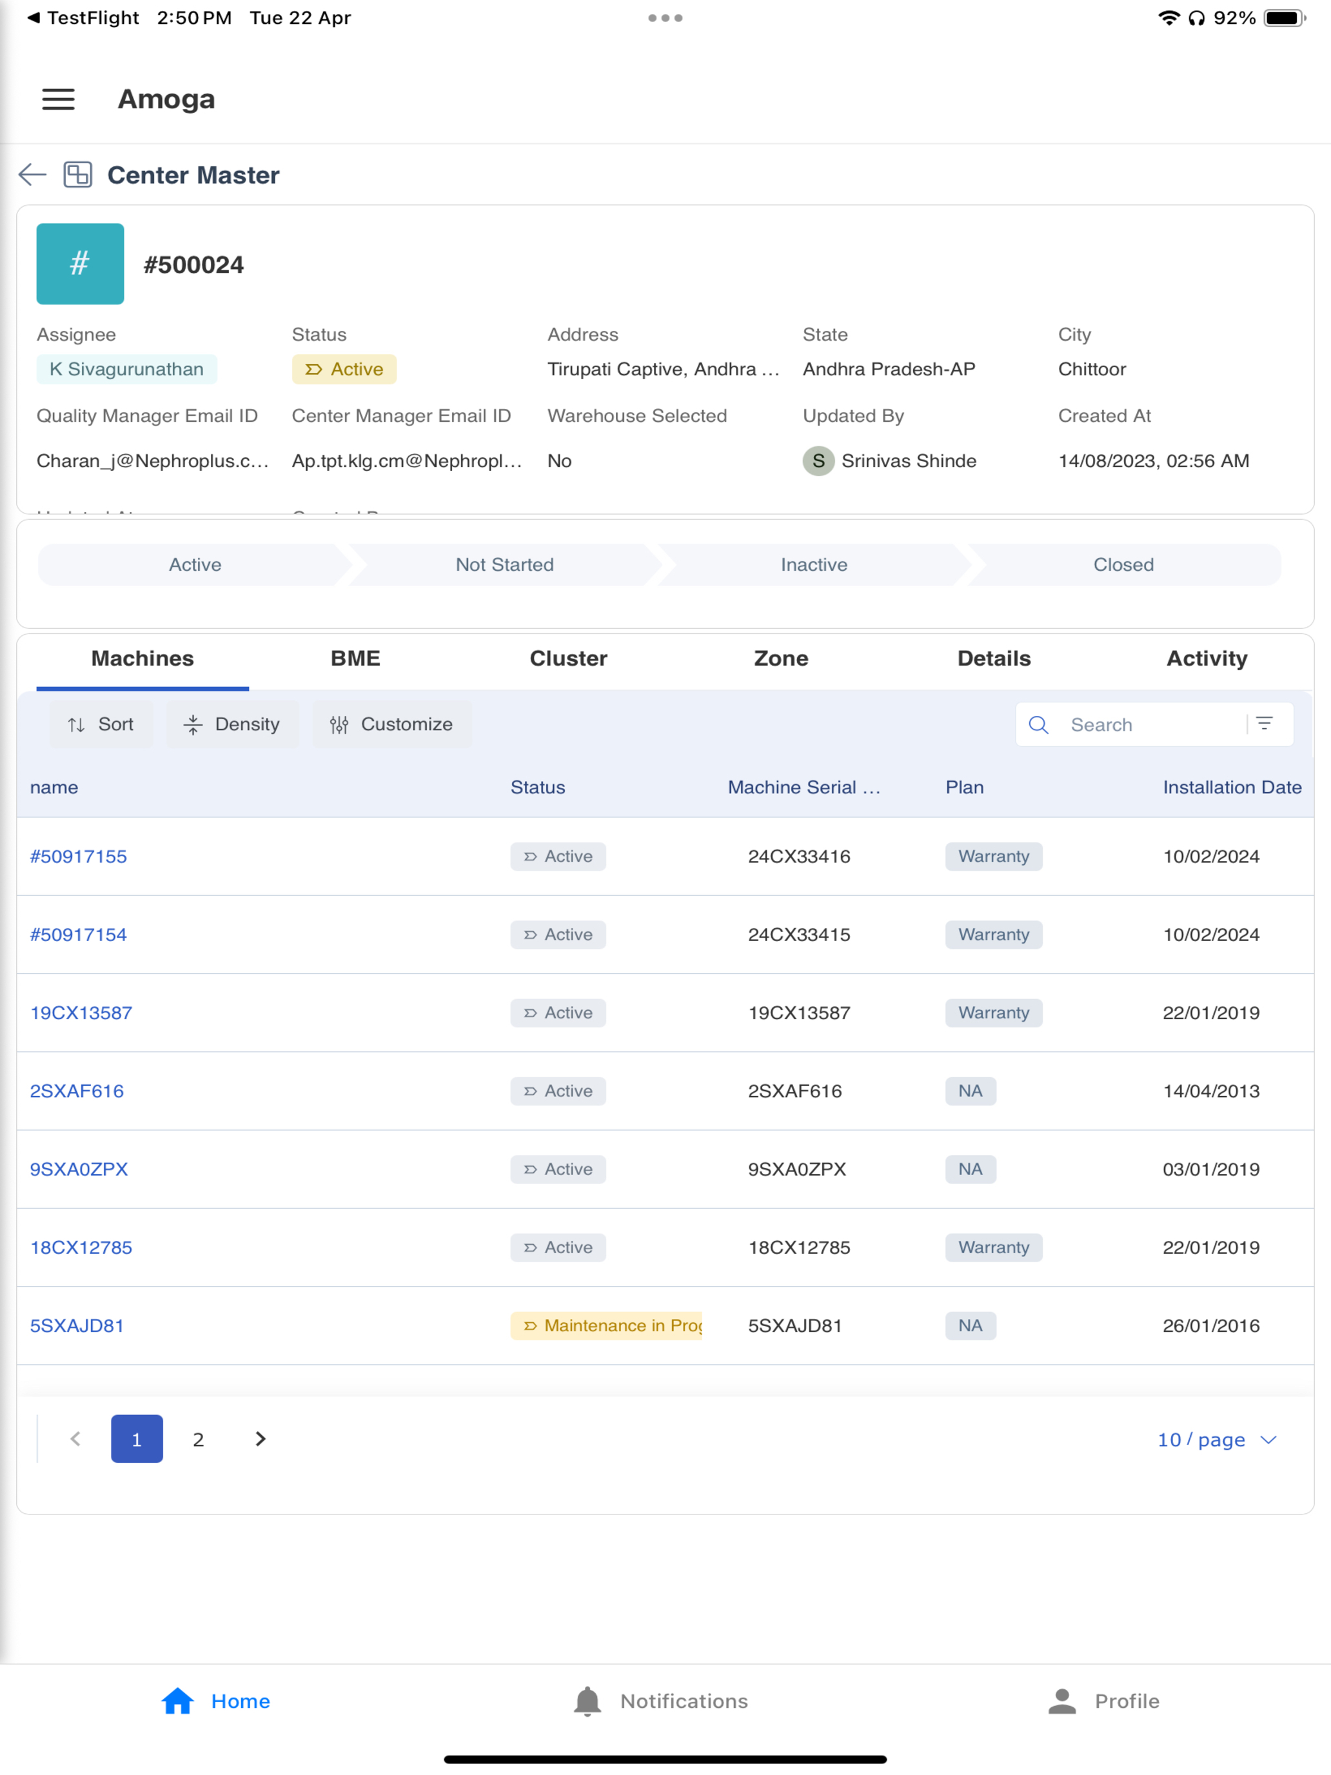Click into the Search field
Viewport: 1331px width, 1775px height.
[x=1154, y=724]
